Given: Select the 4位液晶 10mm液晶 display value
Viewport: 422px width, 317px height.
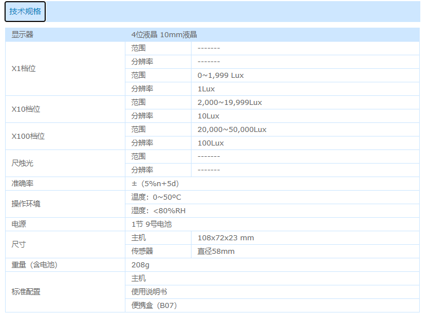Looking at the screenshot, I should 164,34.
